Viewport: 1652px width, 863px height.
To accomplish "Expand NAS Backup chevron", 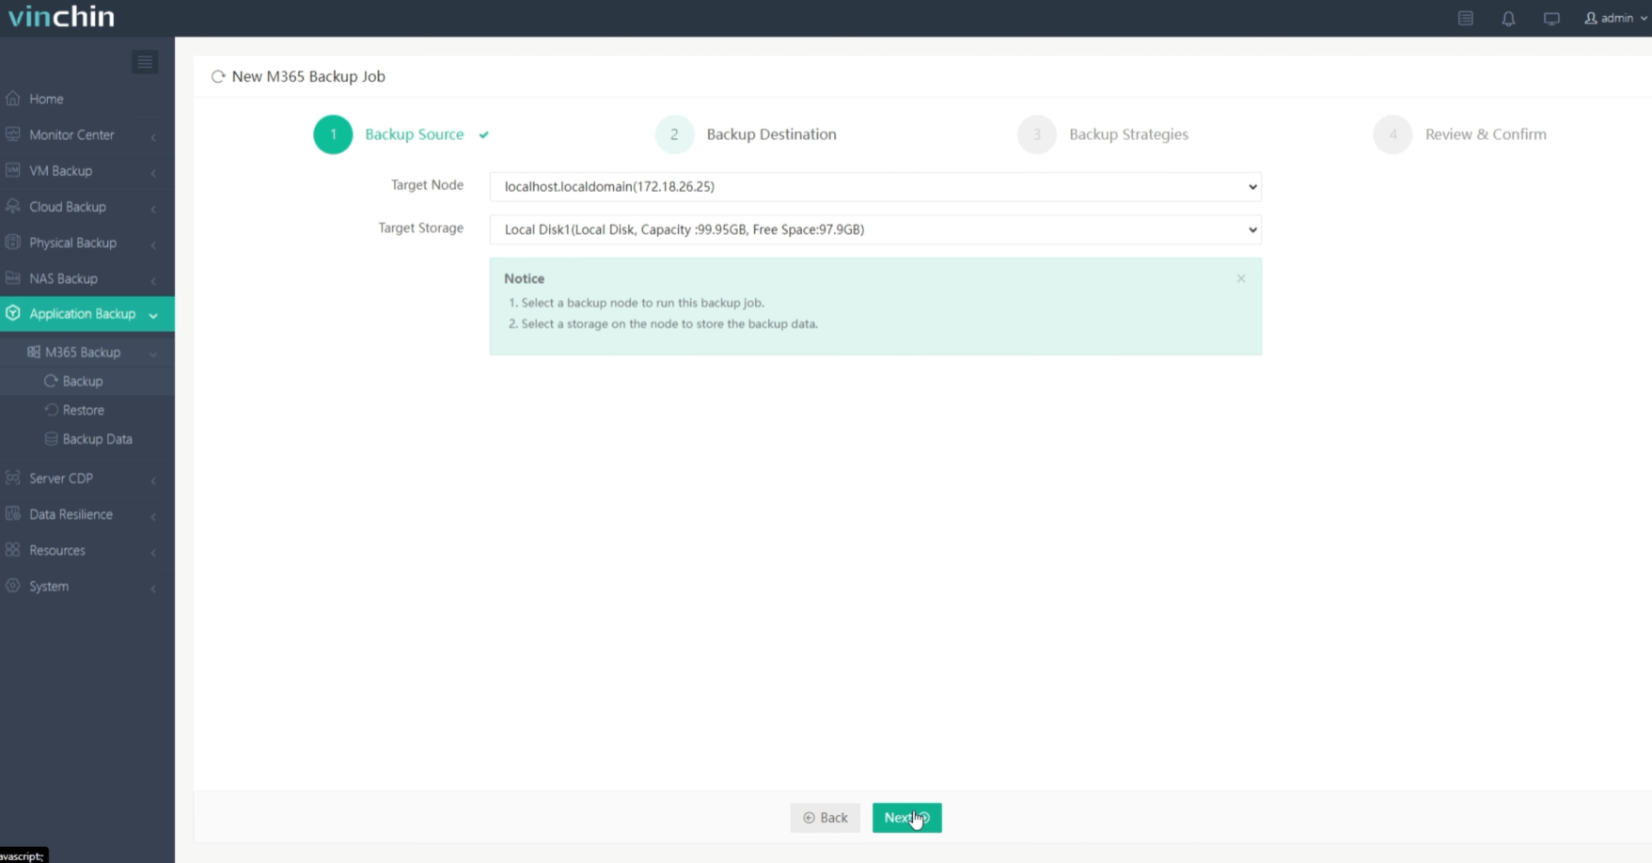I will pos(153,279).
